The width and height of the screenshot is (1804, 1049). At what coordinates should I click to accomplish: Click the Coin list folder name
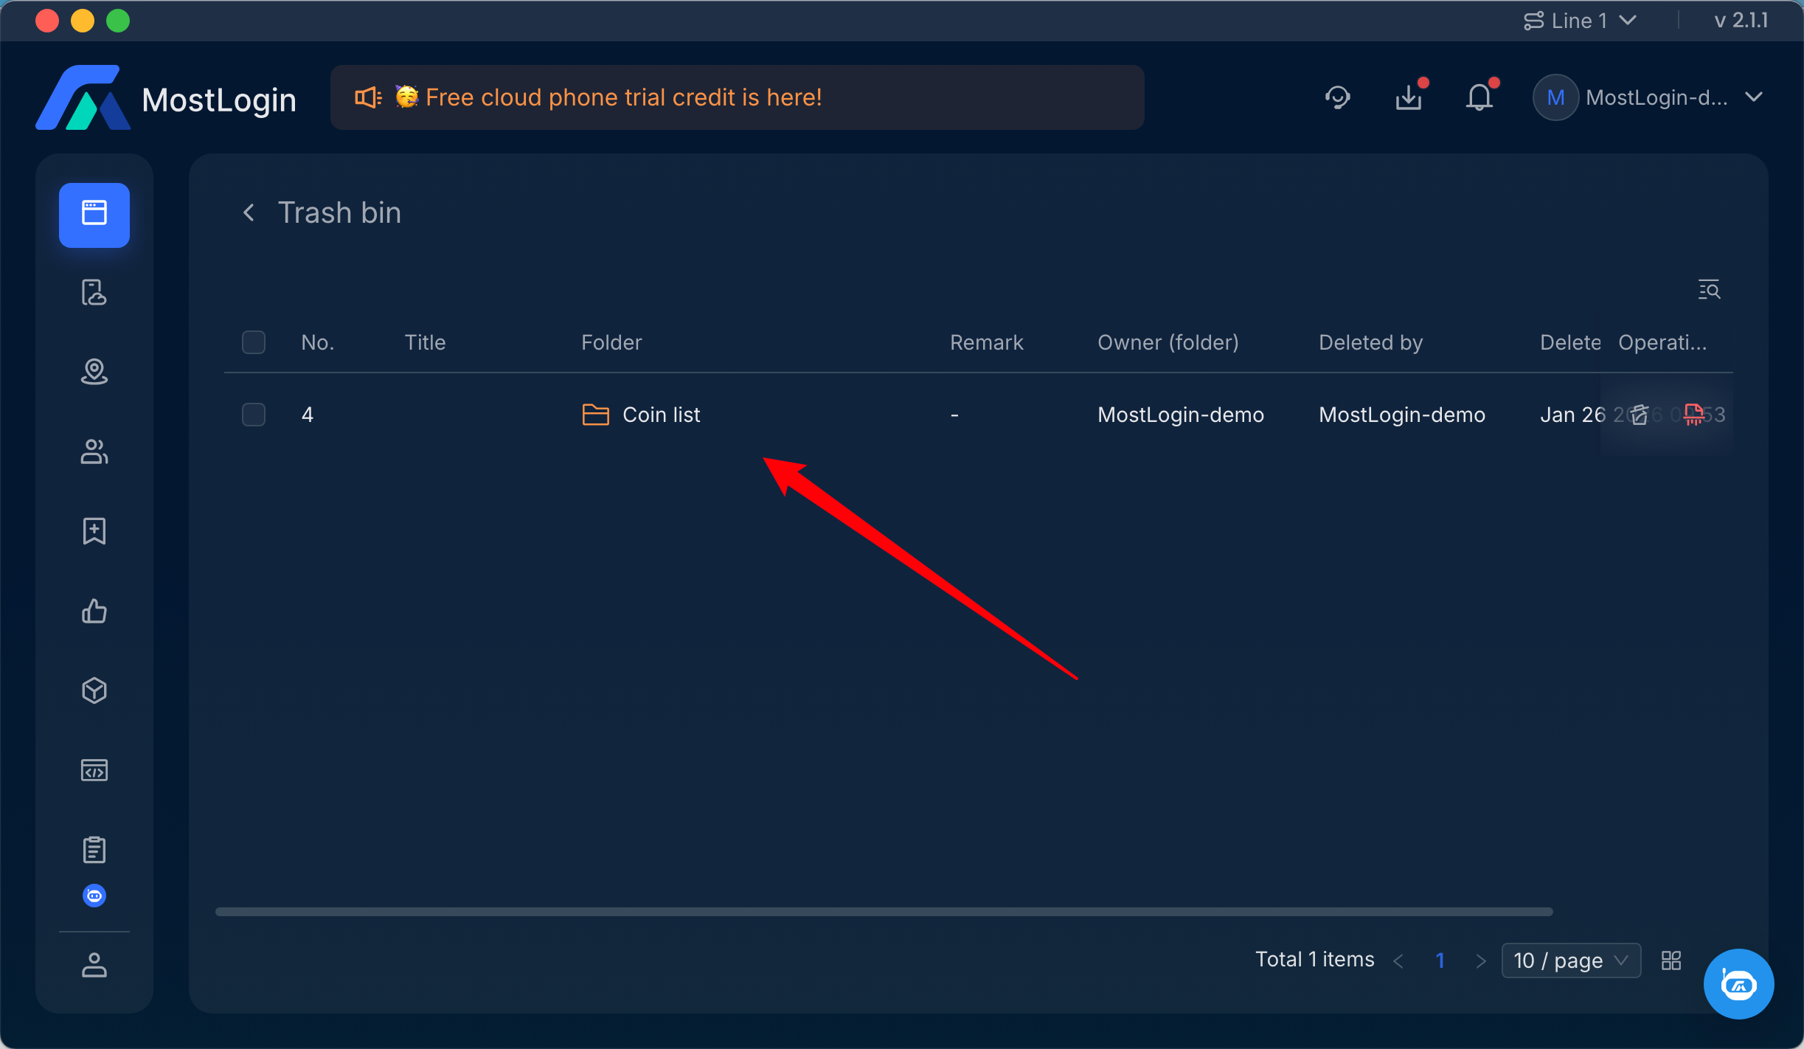[x=662, y=415]
